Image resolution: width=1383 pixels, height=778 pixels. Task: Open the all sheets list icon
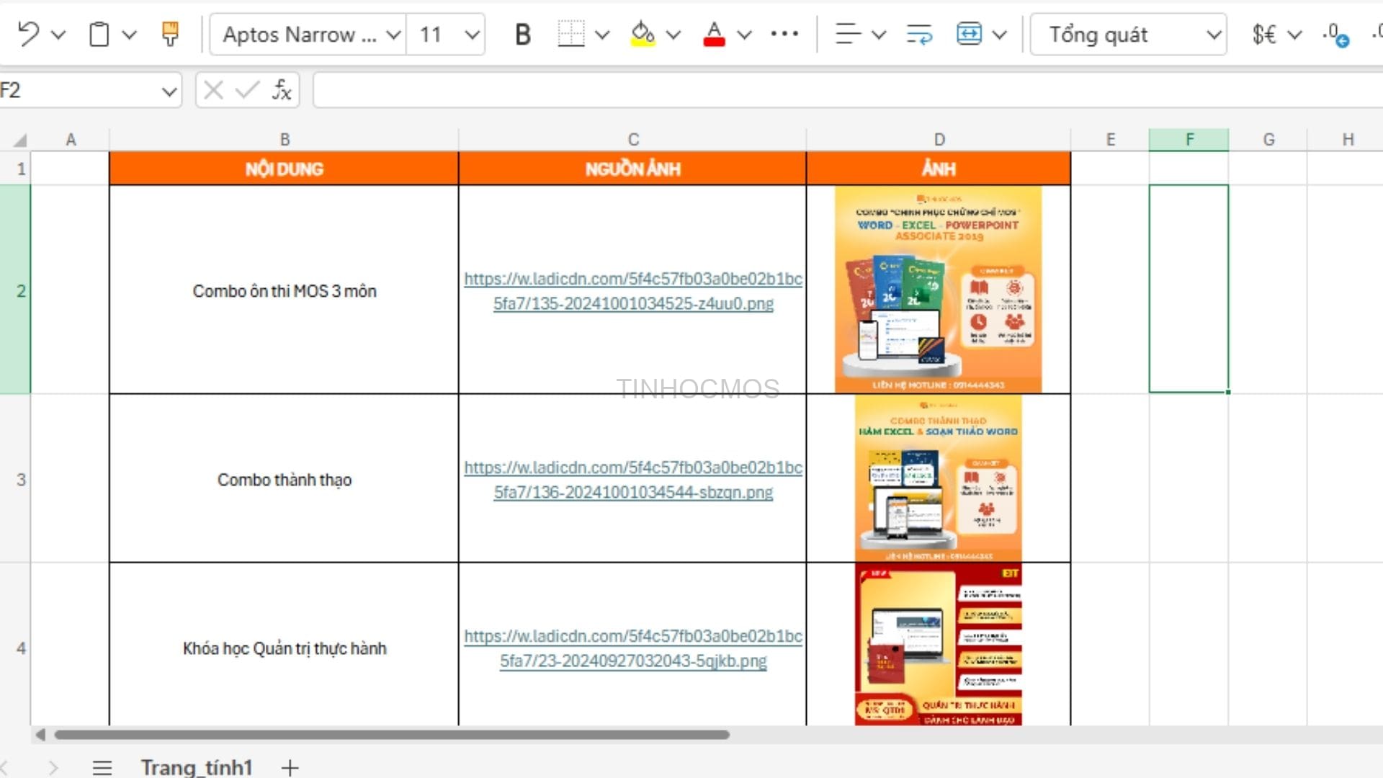point(102,768)
